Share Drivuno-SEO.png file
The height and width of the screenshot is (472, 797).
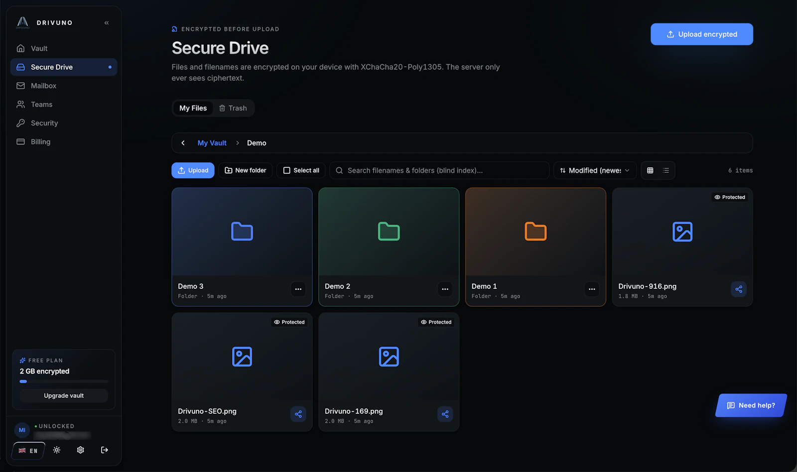[x=298, y=414]
